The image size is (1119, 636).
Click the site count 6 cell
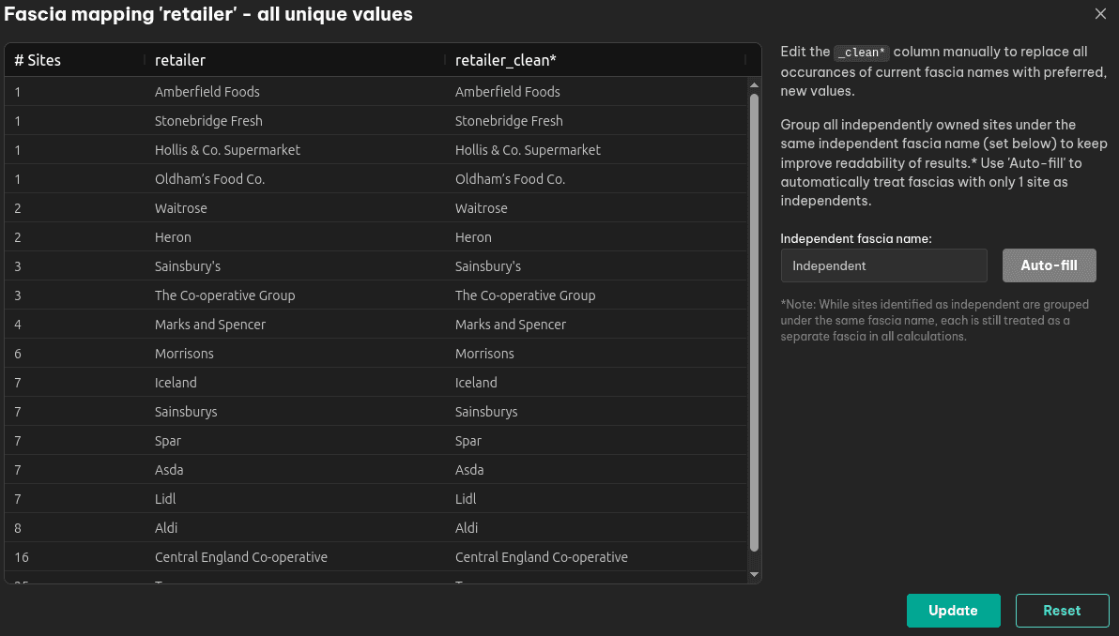[x=75, y=354]
